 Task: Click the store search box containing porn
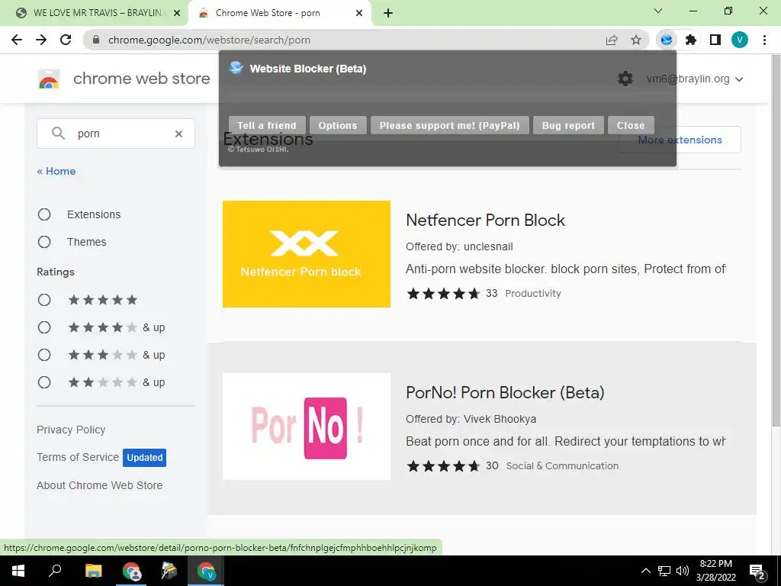(x=116, y=134)
